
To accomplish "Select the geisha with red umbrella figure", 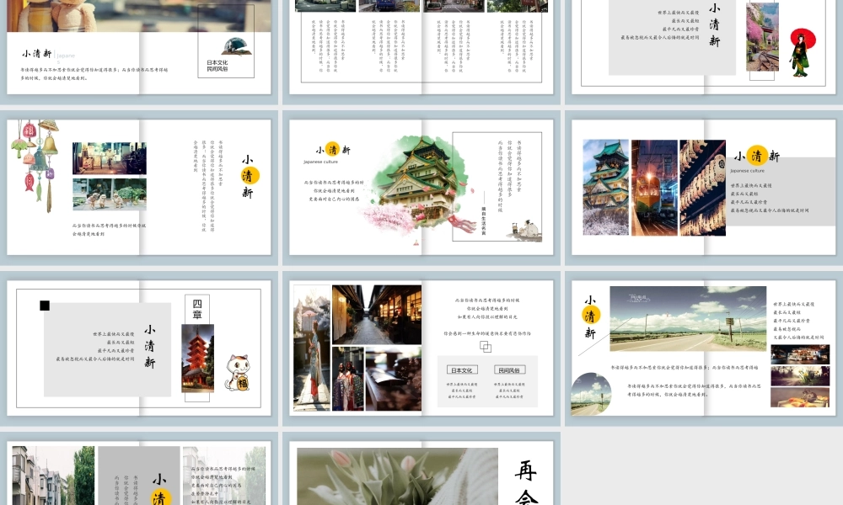I will pos(803,52).
